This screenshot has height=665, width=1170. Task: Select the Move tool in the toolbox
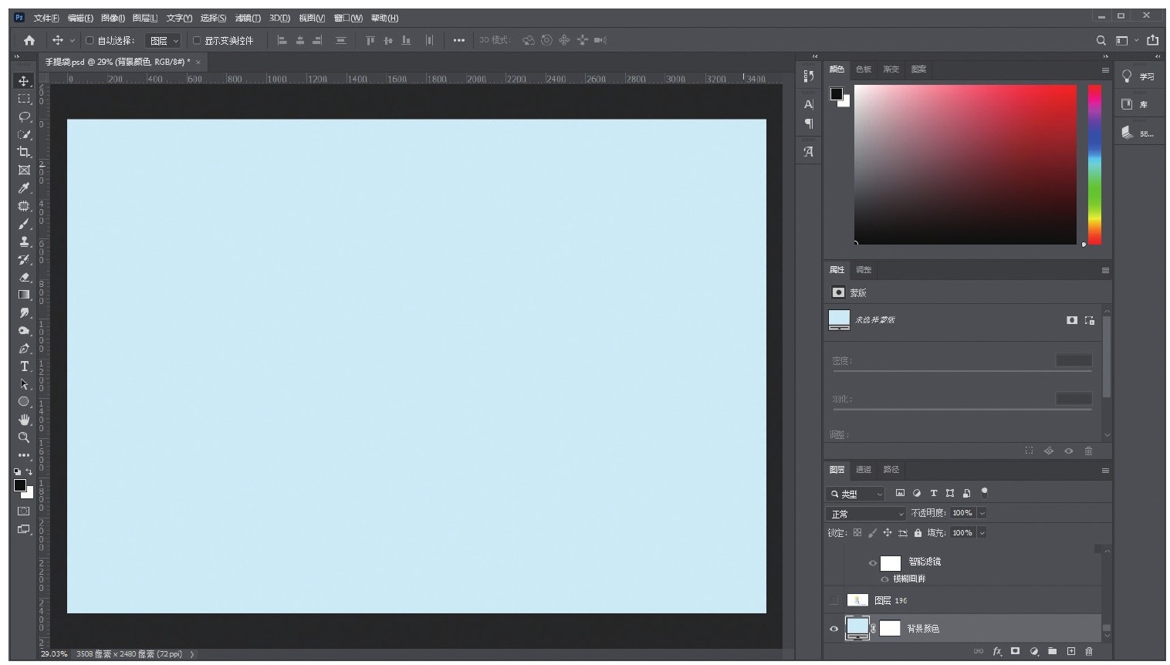click(24, 81)
